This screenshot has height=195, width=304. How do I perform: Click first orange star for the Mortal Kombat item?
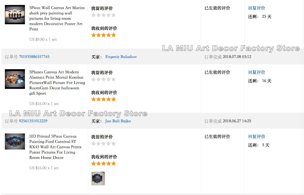94,99
